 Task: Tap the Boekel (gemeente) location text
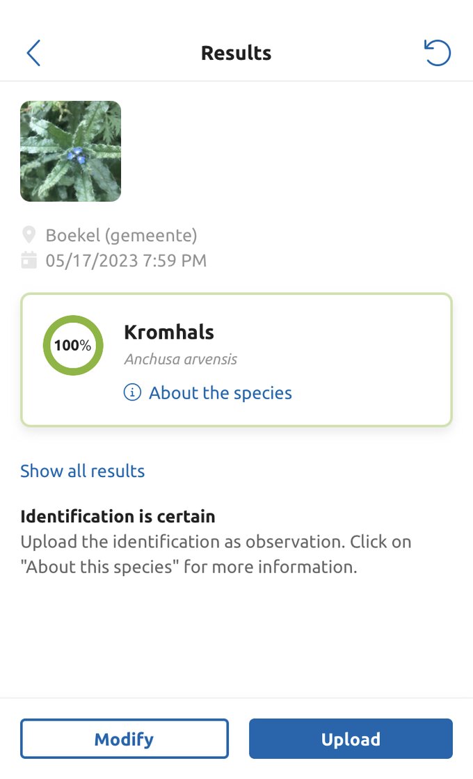point(121,235)
